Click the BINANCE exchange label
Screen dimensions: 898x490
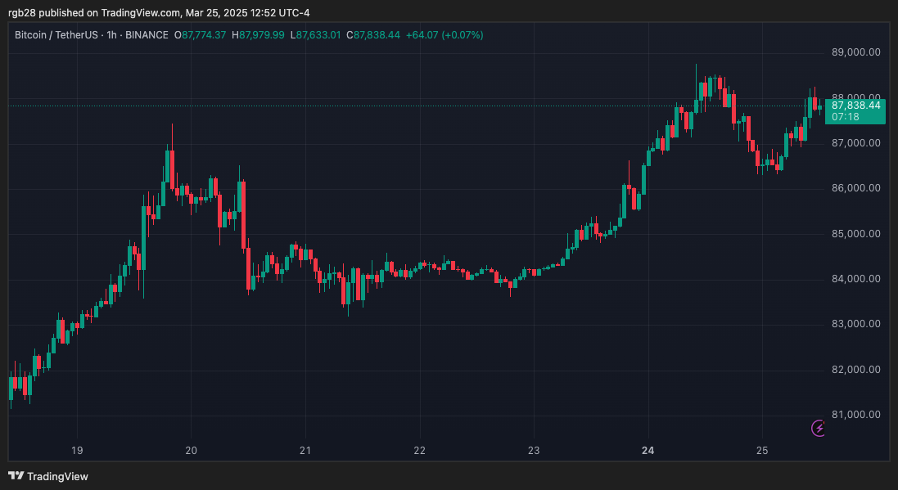146,35
